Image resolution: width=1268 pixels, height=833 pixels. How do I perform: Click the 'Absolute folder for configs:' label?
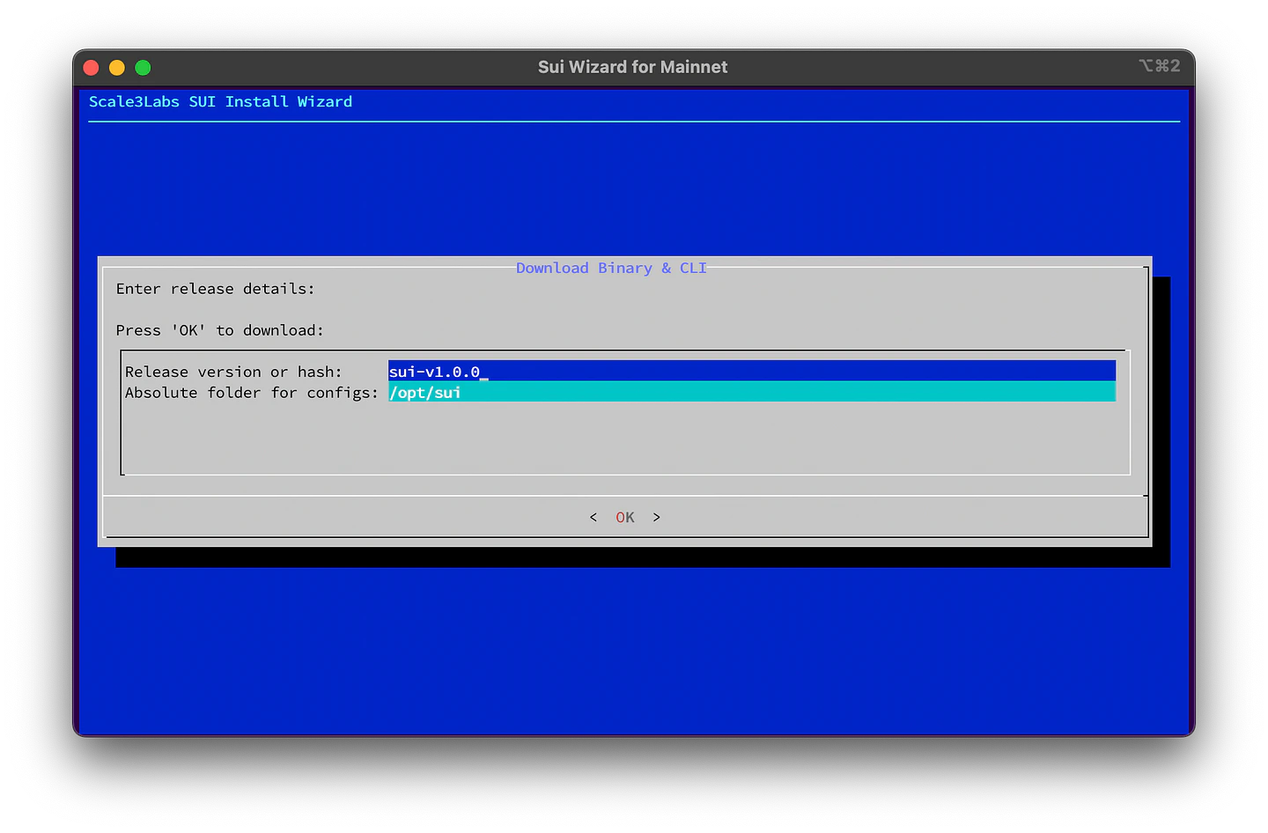pyautogui.click(x=252, y=393)
